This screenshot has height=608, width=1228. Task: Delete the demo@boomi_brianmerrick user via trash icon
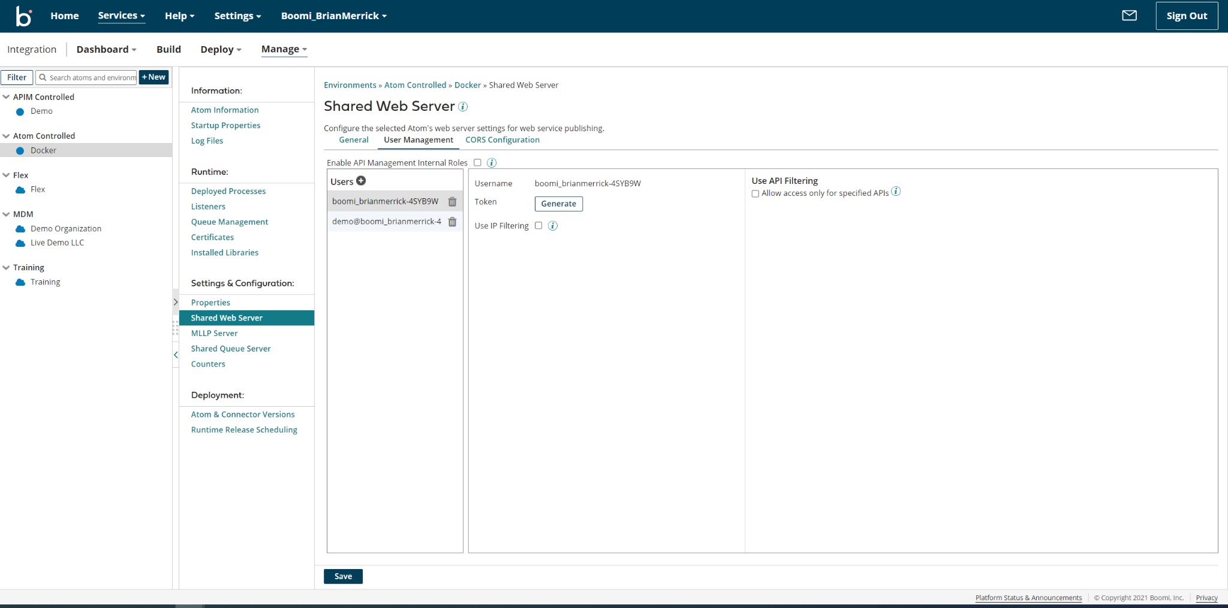(x=452, y=222)
